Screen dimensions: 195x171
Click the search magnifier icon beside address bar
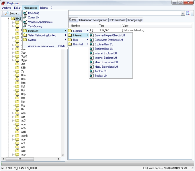pos(188,13)
